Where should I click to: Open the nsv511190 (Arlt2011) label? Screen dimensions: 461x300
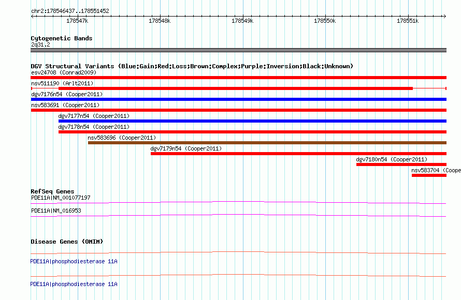(62, 83)
